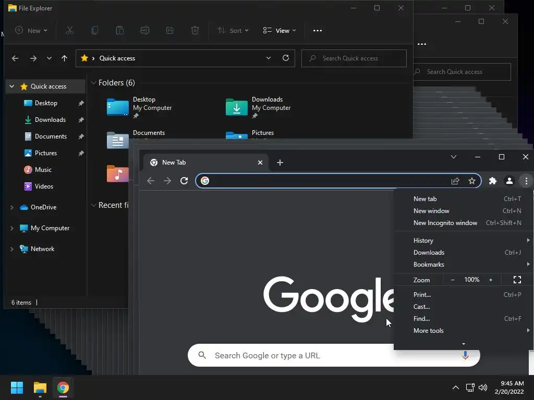Image resolution: width=534 pixels, height=400 pixels.
Task: Close the New Tab tab
Action: (260, 162)
